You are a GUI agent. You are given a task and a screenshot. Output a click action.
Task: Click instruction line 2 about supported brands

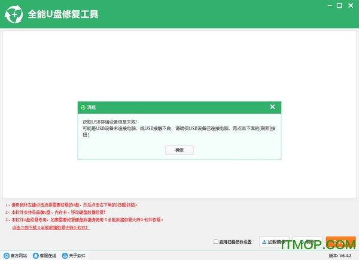56,212
